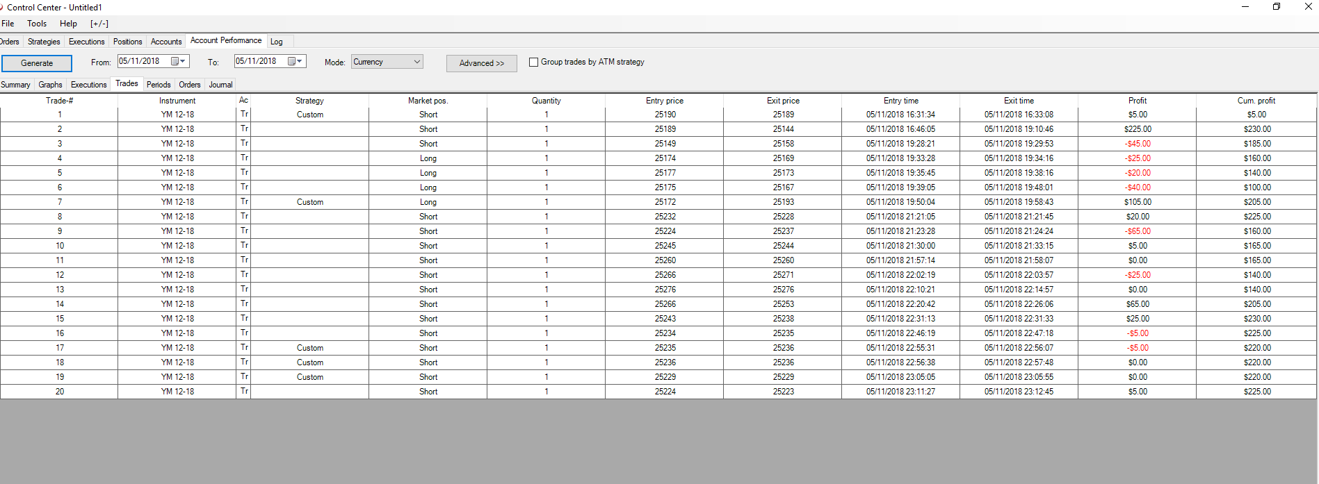Image resolution: width=1319 pixels, height=484 pixels.
Task: Sort by Trade-# column header
Action: 59,101
